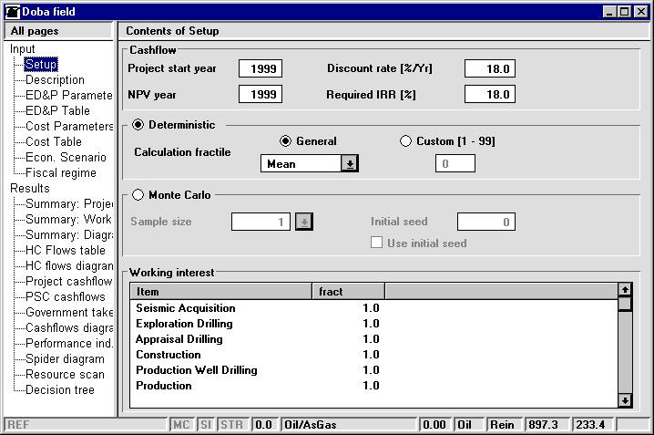This screenshot has height=435, width=654.
Task: Open the Fiscal regime page
Action: pos(61,173)
